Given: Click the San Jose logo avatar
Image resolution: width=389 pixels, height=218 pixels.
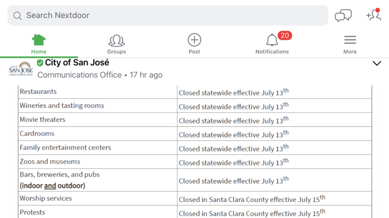Looking at the screenshot, I should 21,69.
